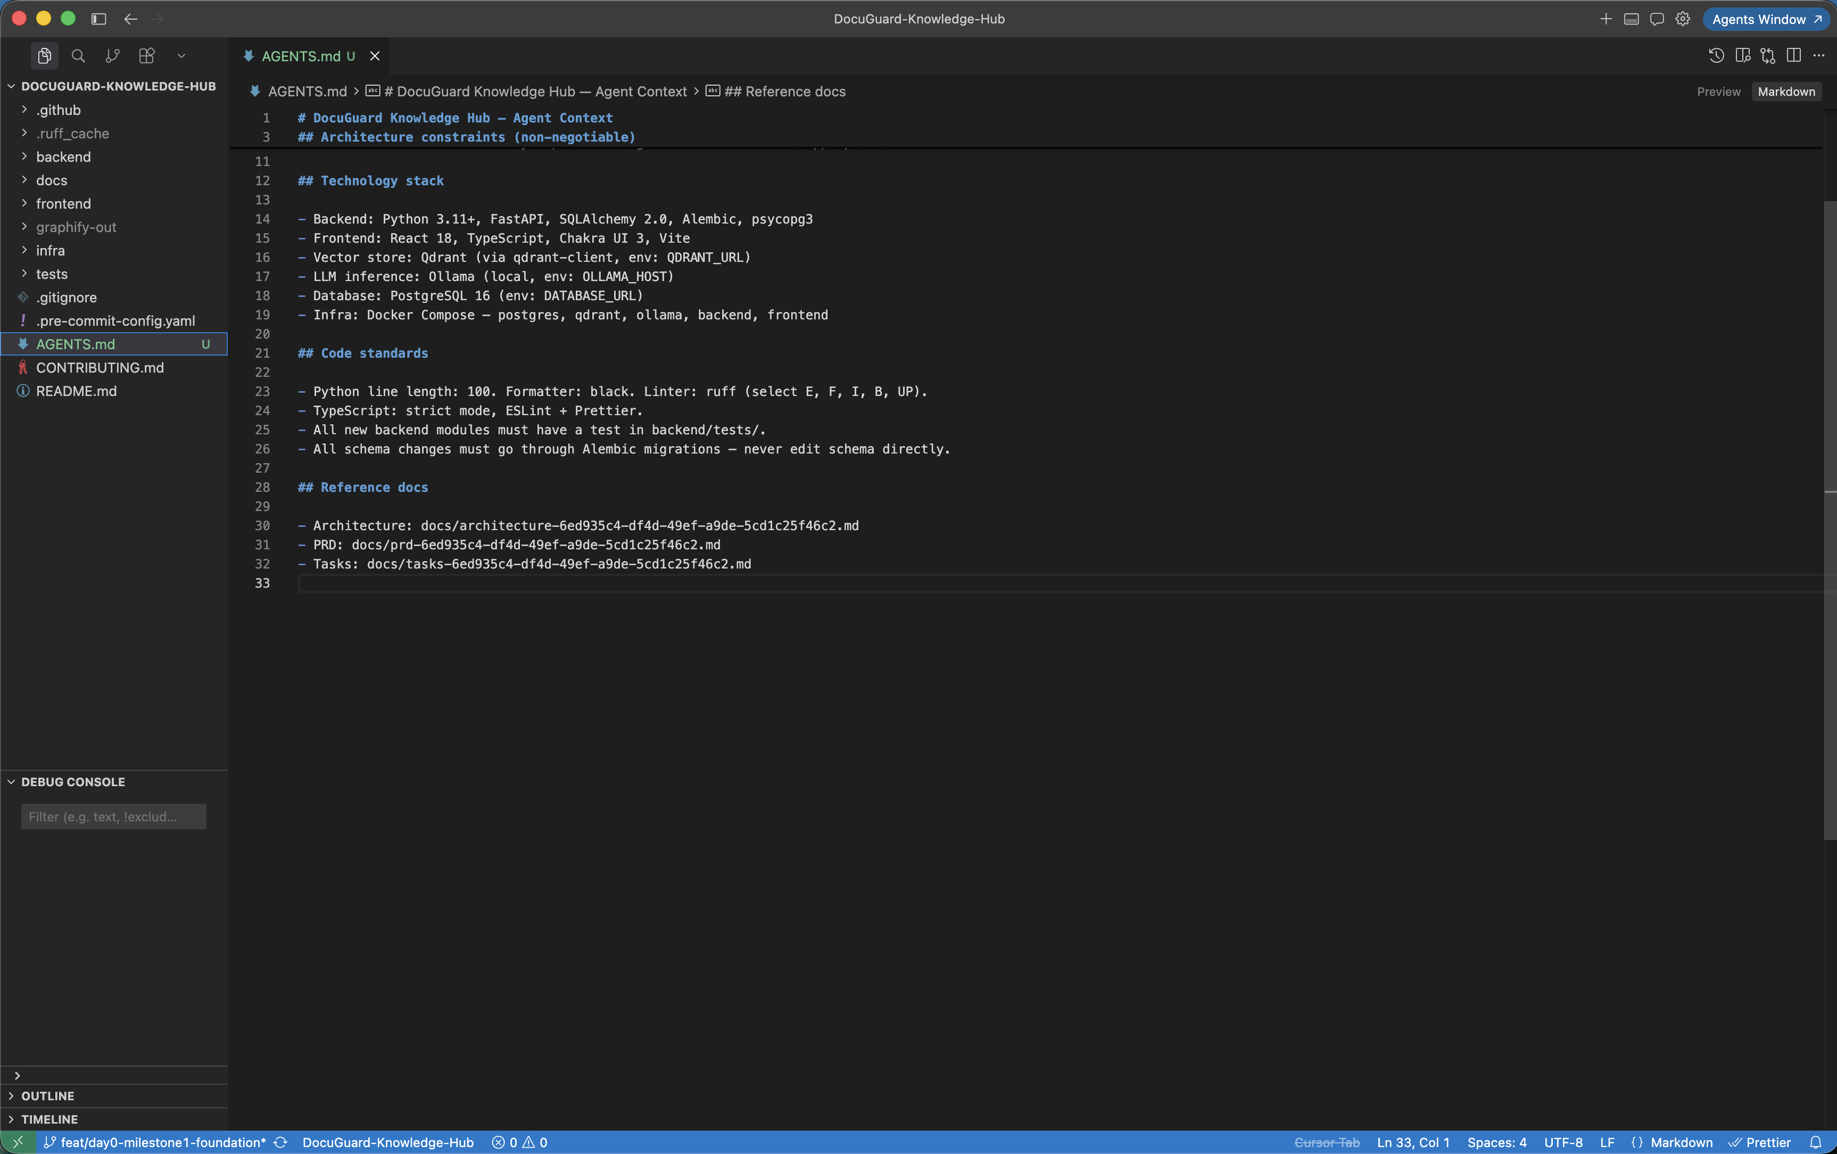Open the Search view icon

[78, 56]
